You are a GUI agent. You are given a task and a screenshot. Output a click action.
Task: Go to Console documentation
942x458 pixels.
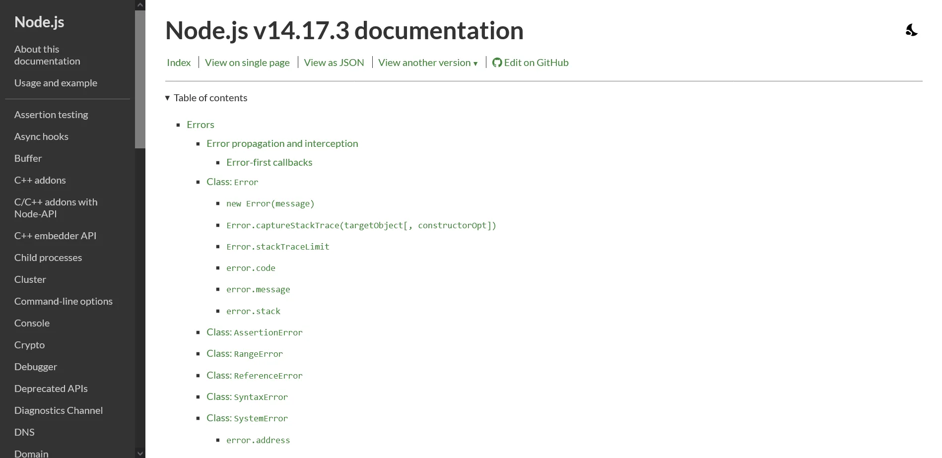tap(32, 323)
